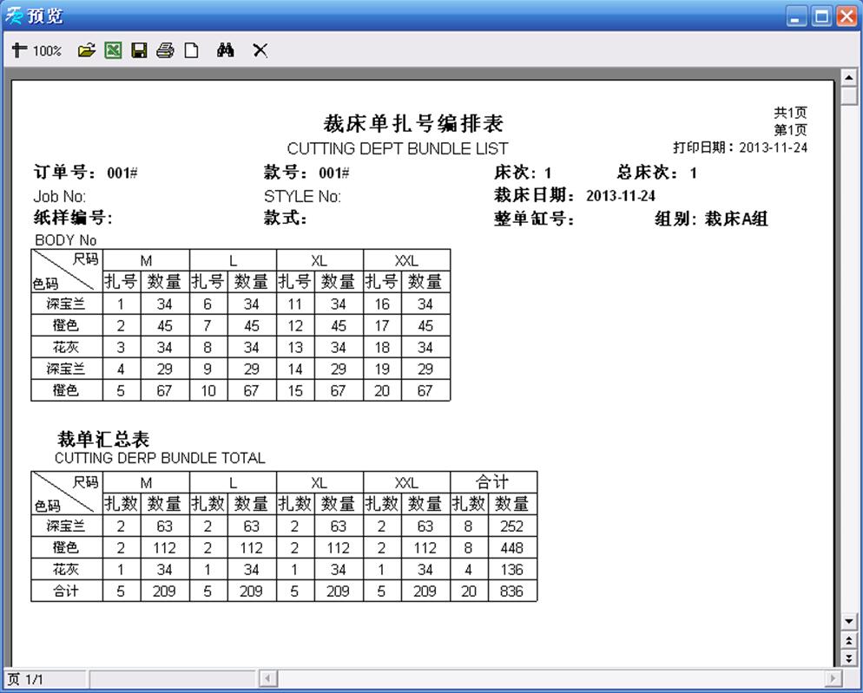
Task: Open a report file with folder icon
Action: (86, 50)
